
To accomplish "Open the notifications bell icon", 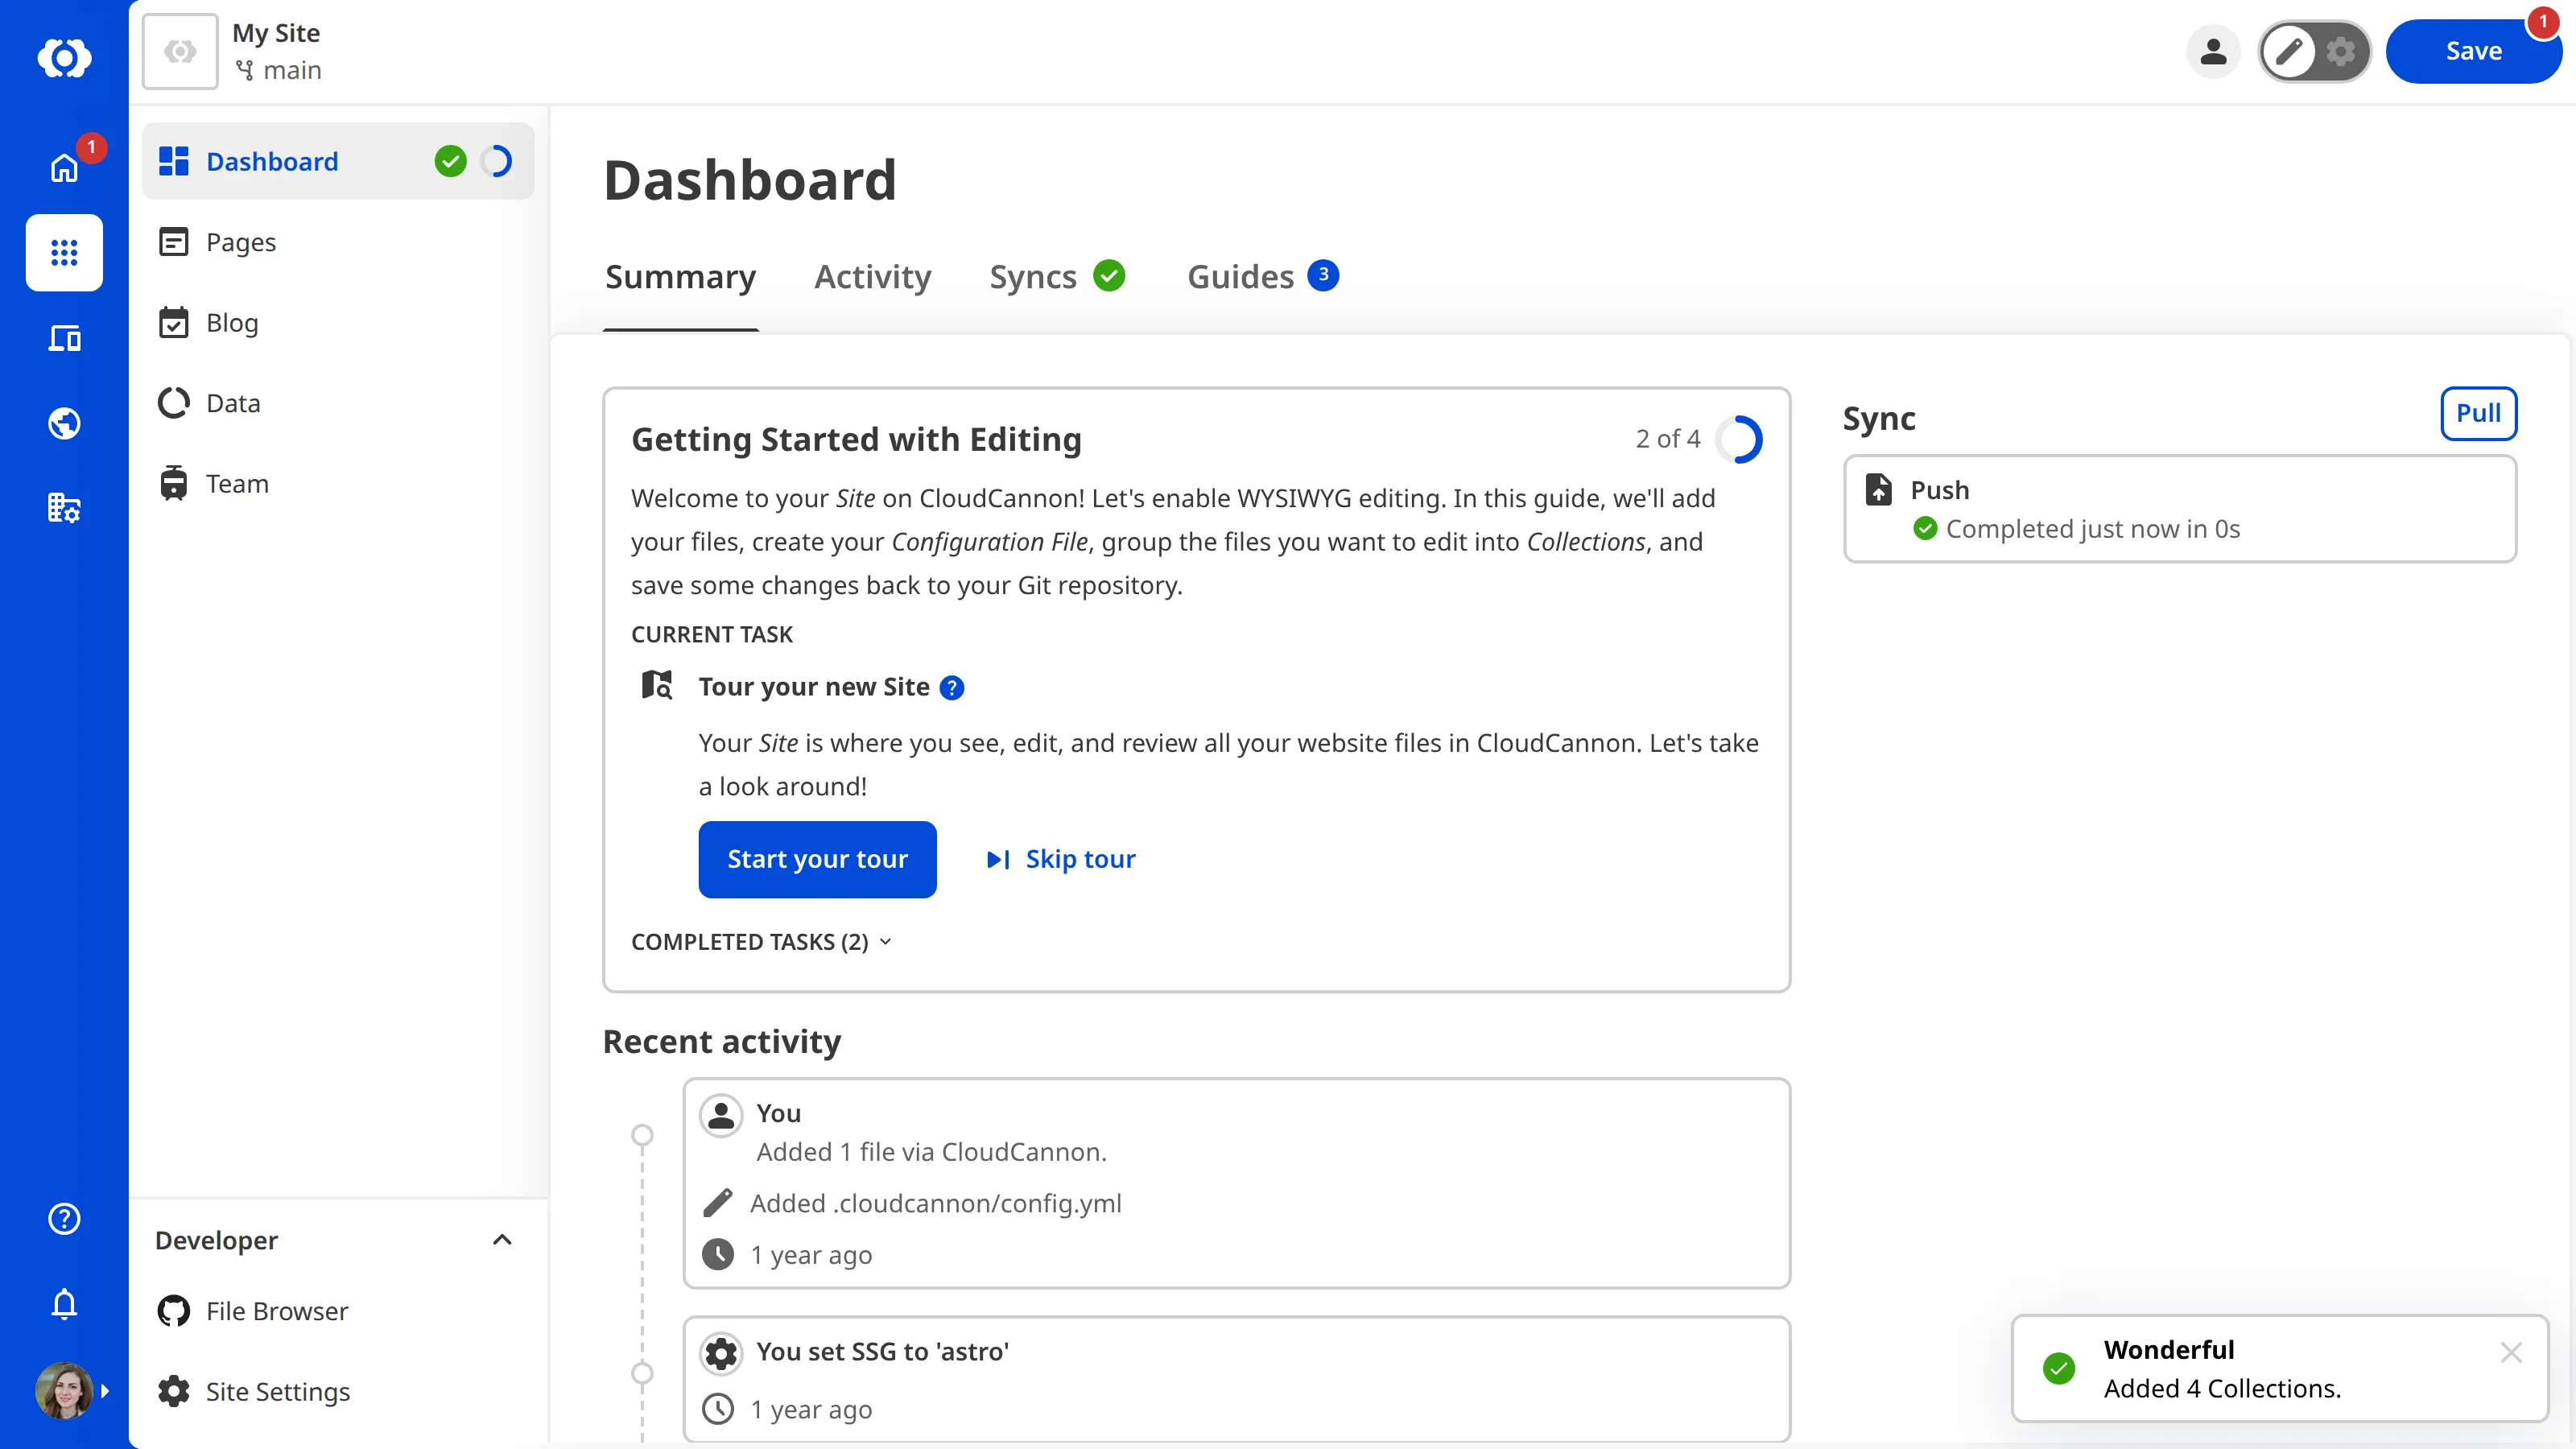I will coord(64,1304).
